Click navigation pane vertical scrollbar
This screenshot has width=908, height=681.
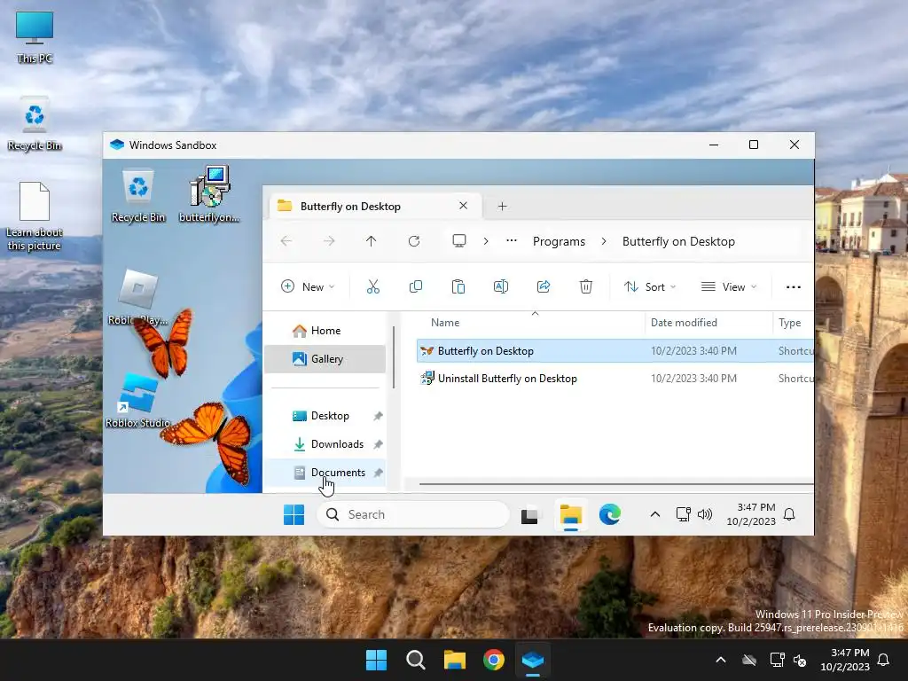coord(394,357)
